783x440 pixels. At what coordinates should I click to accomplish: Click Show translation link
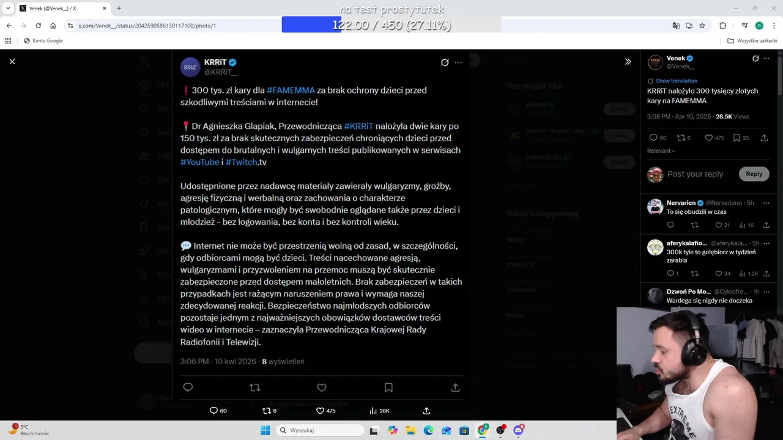pyautogui.click(x=676, y=81)
